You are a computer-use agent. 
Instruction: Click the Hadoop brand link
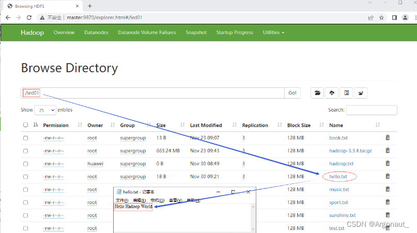coord(32,33)
